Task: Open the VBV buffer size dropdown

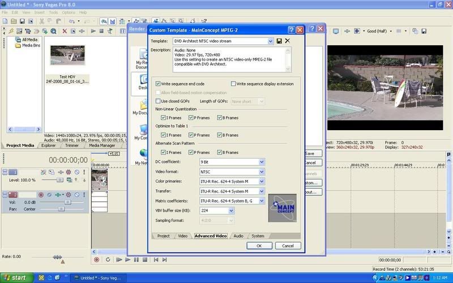Action: point(231,211)
